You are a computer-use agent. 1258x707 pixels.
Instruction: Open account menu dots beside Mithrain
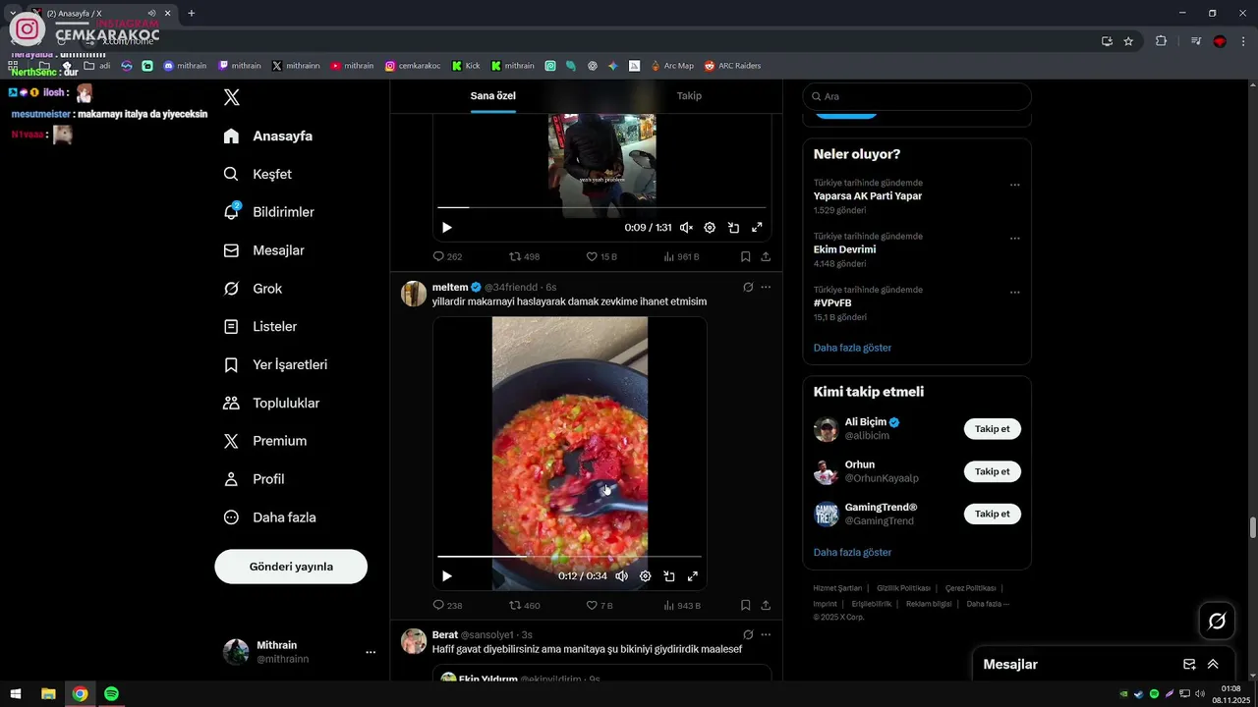pos(371,652)
